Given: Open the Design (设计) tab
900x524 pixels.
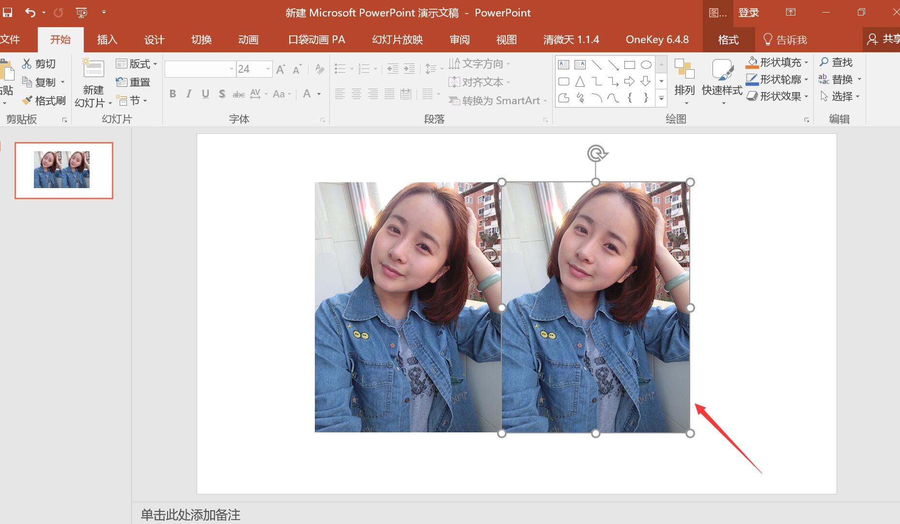Looking at the screenshot, I should tap(155, 40).
